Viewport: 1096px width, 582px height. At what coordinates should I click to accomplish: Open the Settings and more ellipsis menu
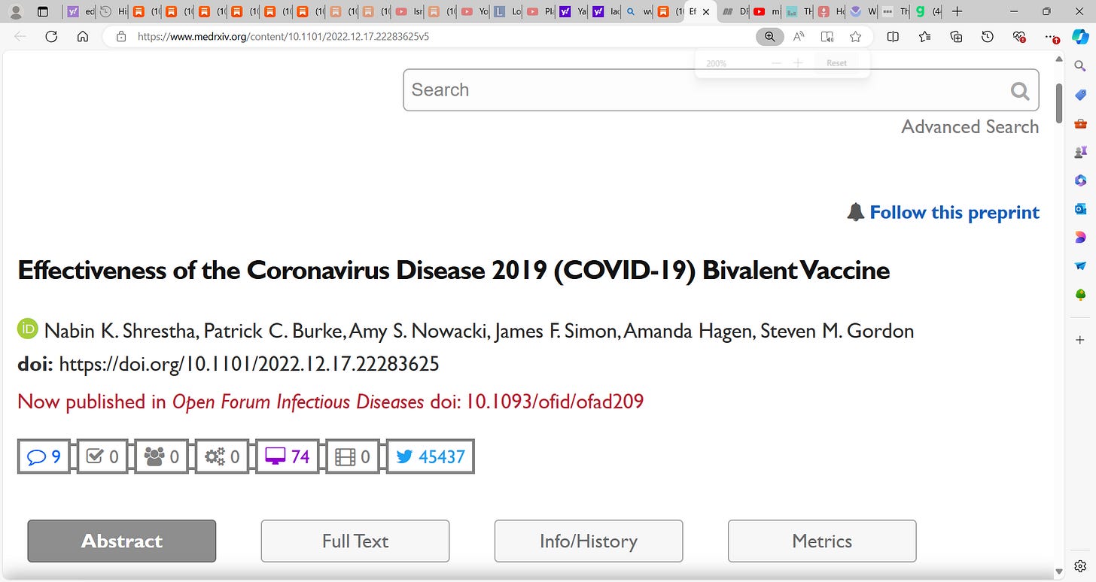click(1052, 36)
